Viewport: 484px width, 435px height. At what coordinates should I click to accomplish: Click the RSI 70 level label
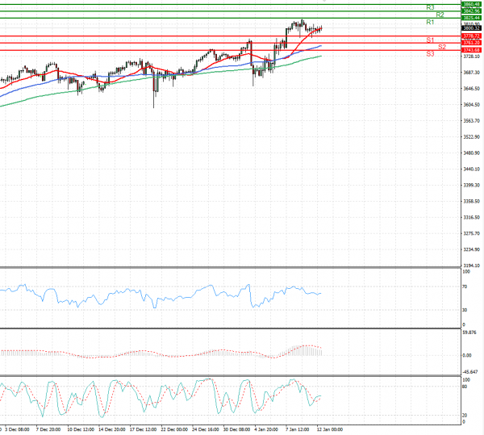click(465, 287)
